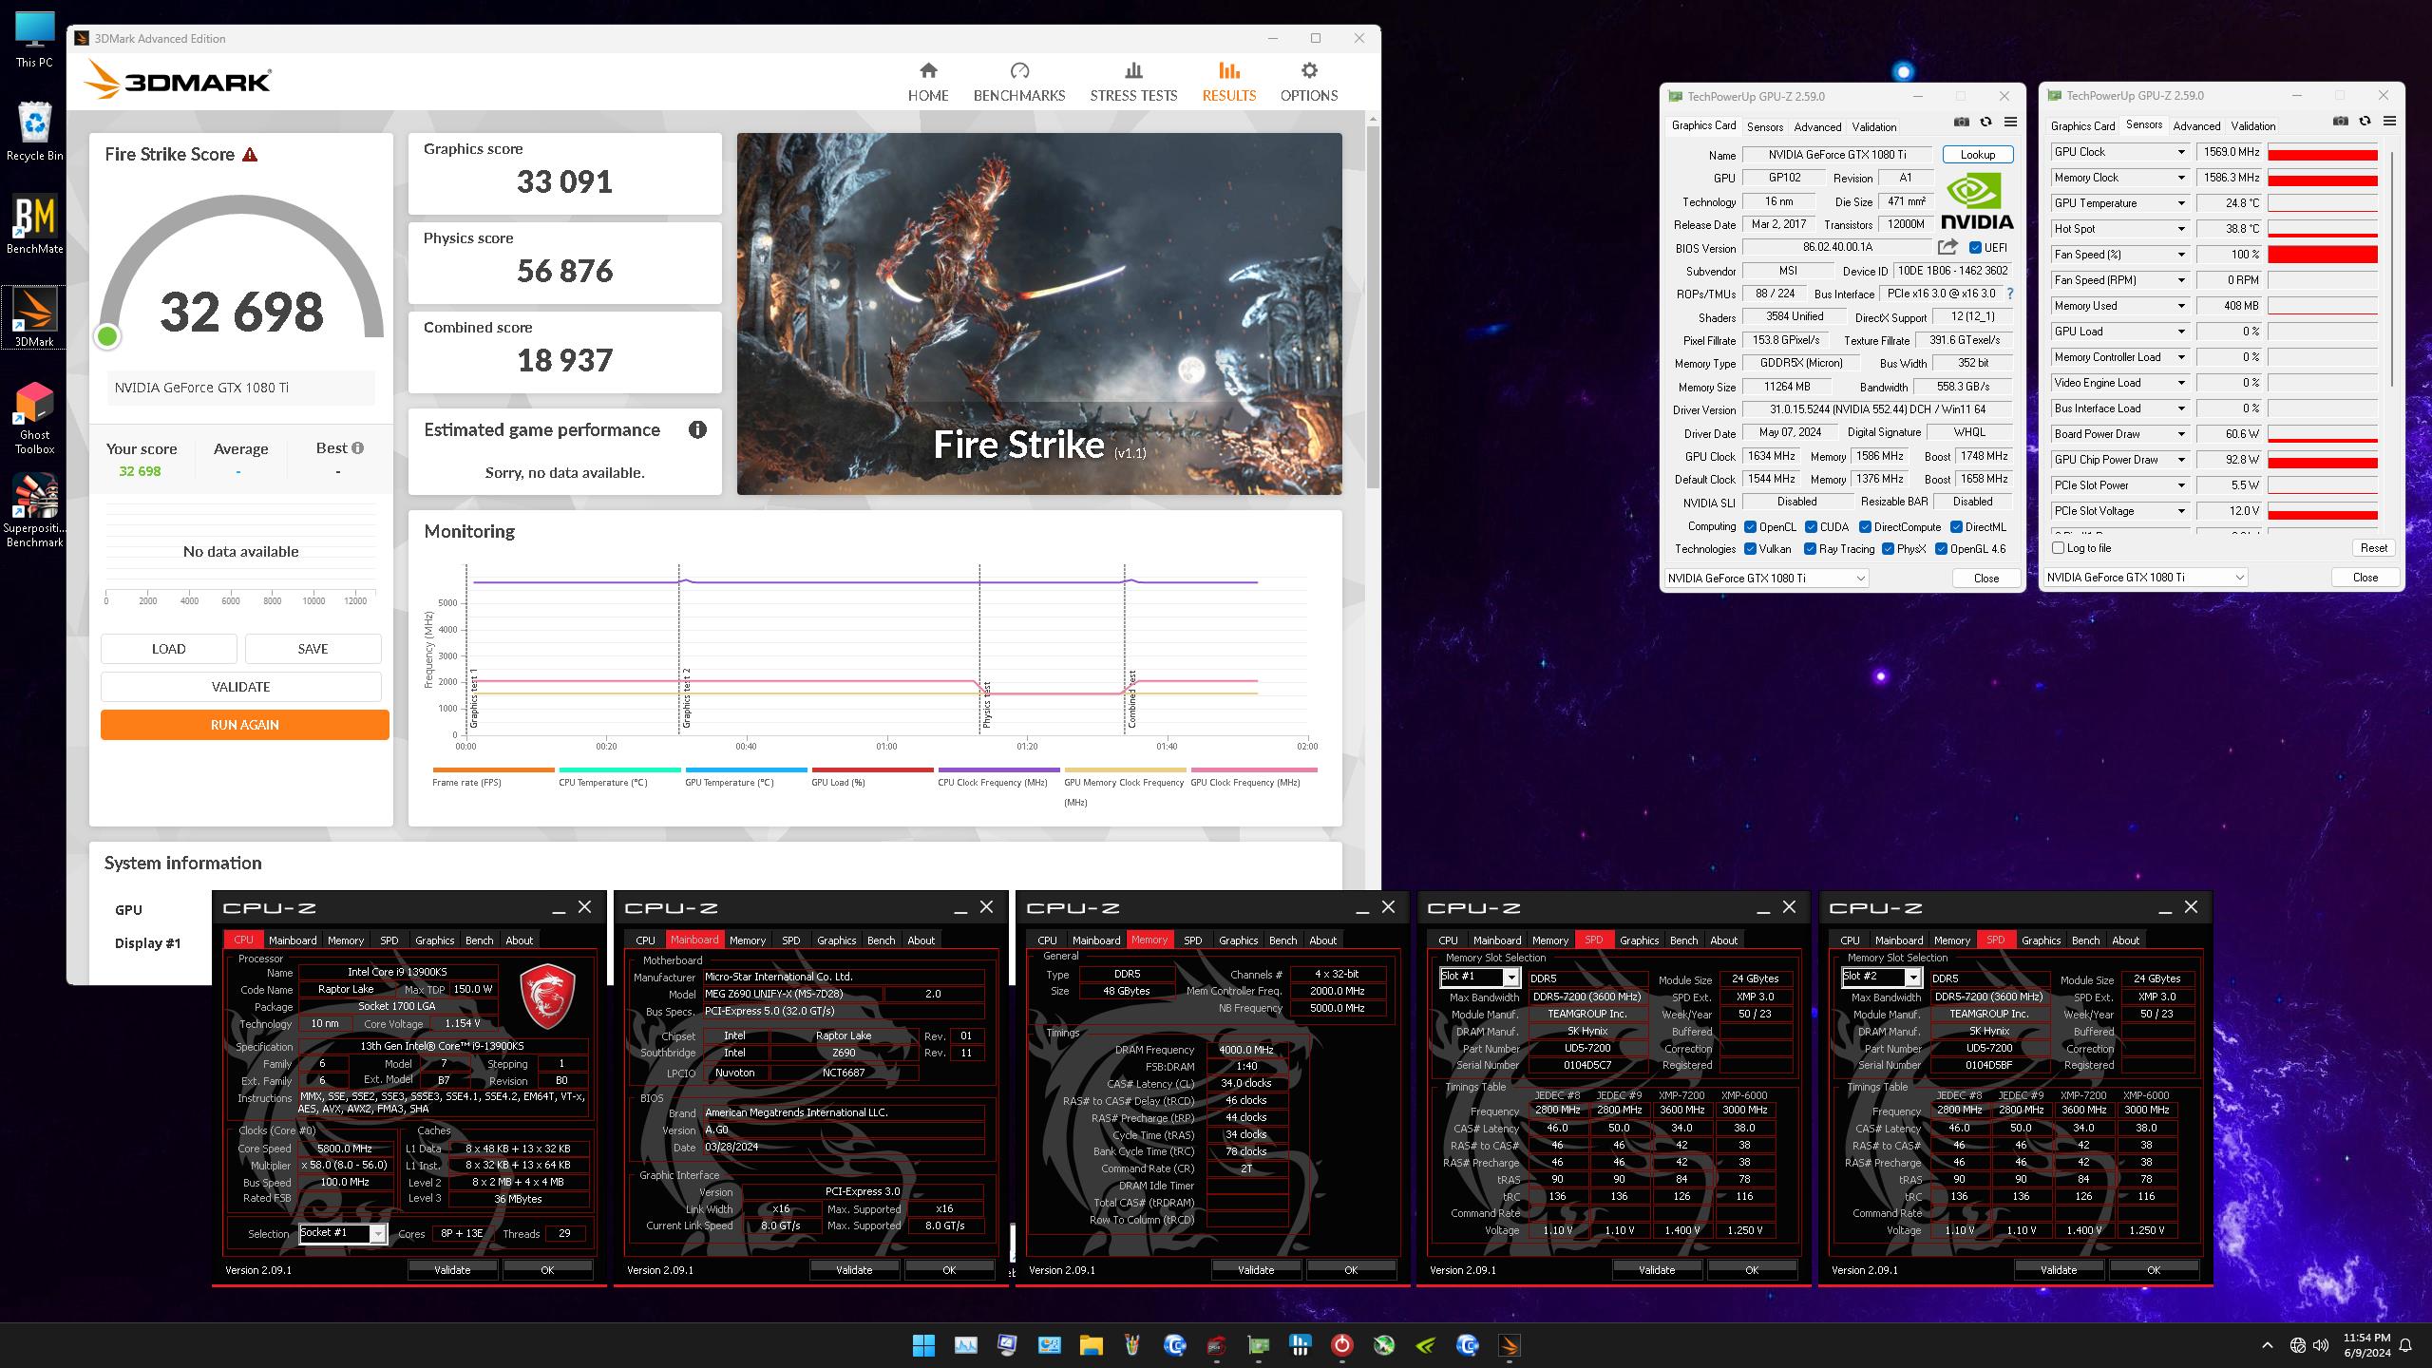Image resolution: width=2432 pixels, height=1368 pixels.
Task: Open Validation tab in GPU-Z Sensors window
Action: point(2252,126)
